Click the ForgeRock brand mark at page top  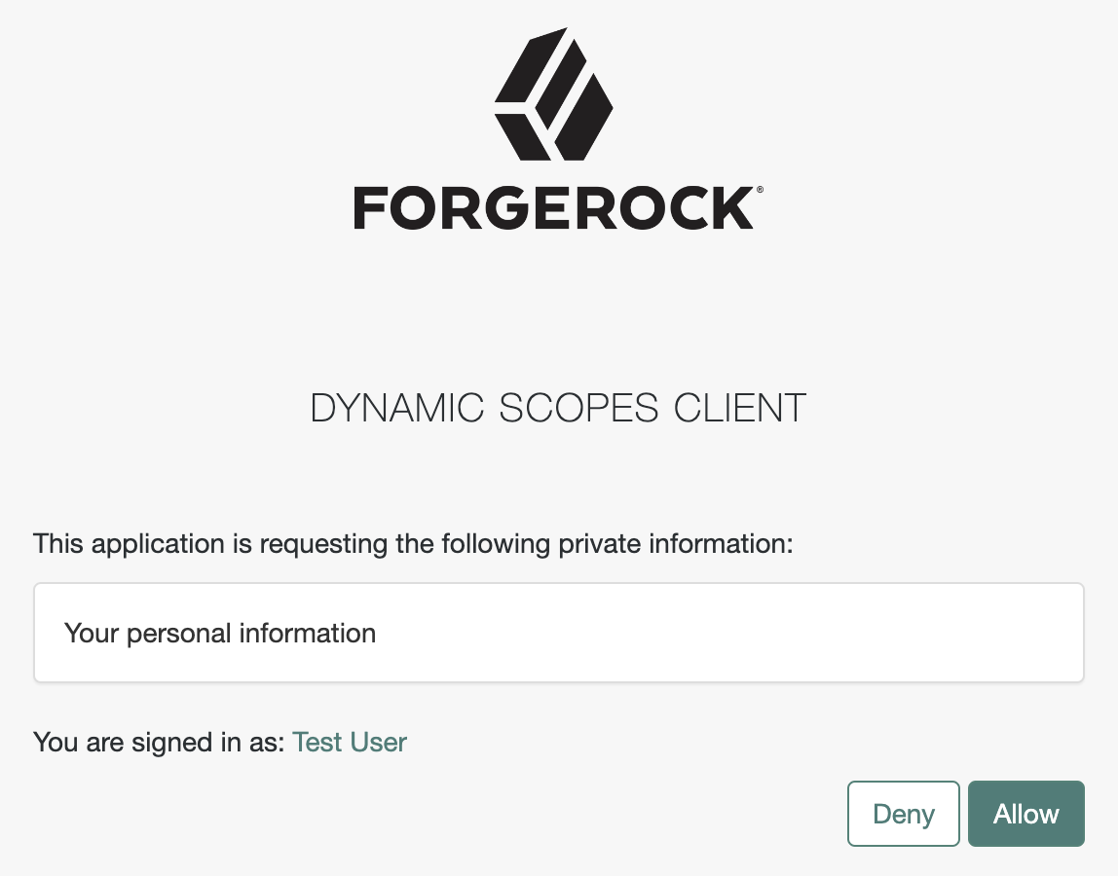click(x=554, y=127)
